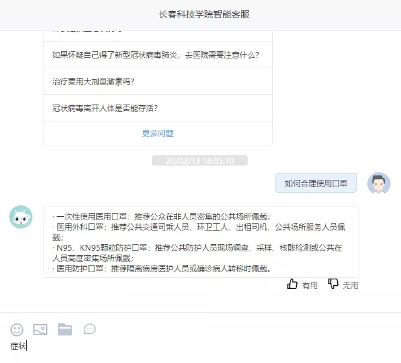
Task: Select question about visiting hospital for suspected pneumonia
Action: pyautogui.click(x=160, y=55)
